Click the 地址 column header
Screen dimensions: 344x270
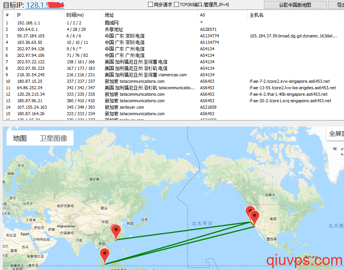[150, 15]
